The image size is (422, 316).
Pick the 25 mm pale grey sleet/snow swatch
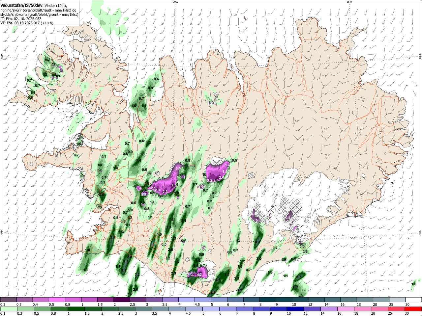(397, 300)
